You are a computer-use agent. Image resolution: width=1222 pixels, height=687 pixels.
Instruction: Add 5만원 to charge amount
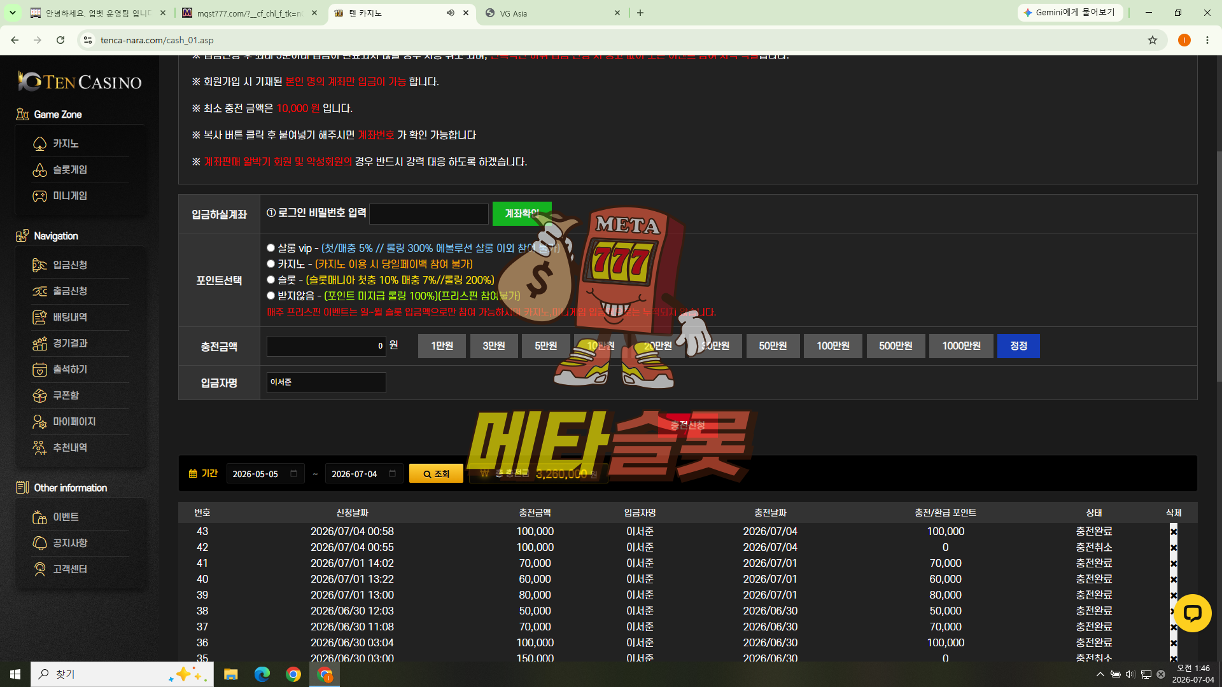(545, 346)
